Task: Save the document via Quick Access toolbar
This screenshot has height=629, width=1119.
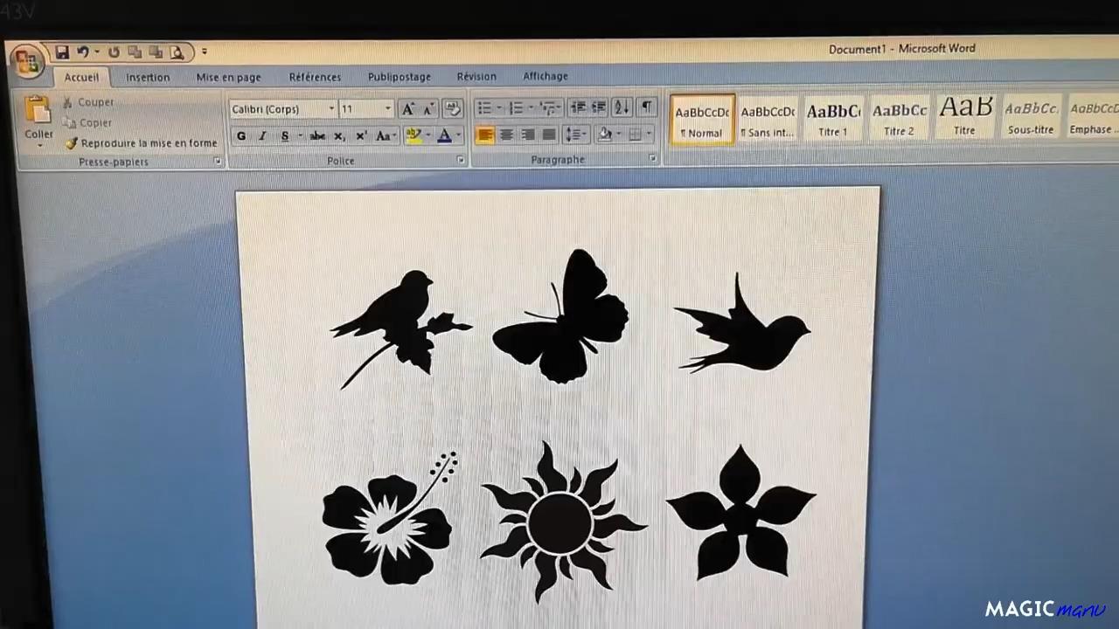Action: 62,52
